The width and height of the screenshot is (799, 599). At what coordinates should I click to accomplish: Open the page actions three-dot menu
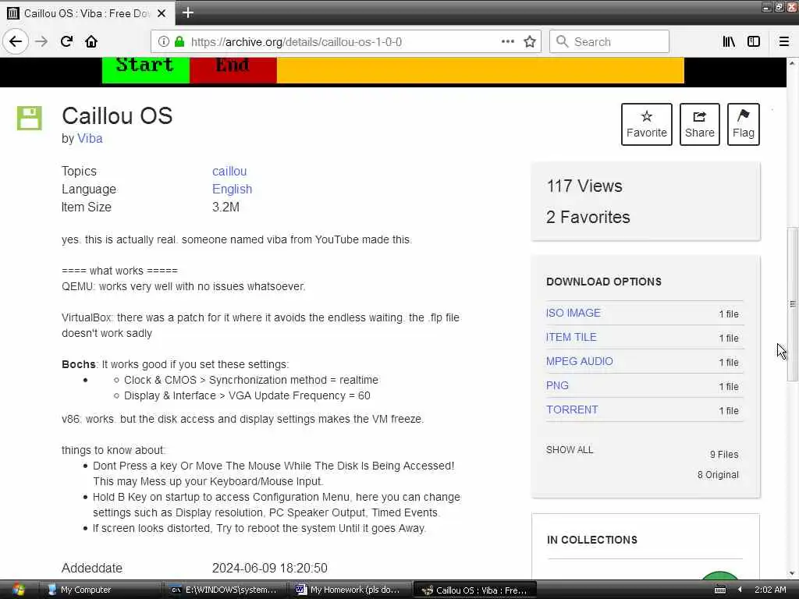pos(507,41)
